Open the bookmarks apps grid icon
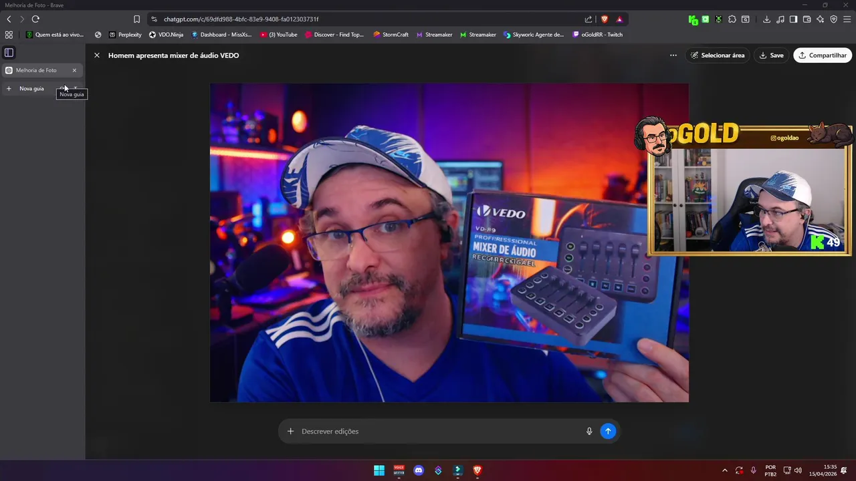856x481 pixels. (9, 35)
